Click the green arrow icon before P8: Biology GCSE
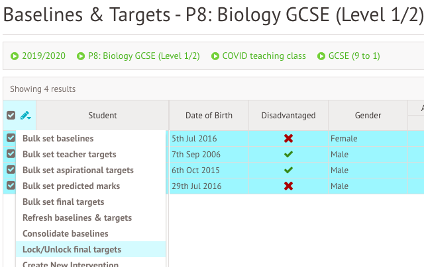This screenshot has width=424, height=267. click(81, 56)
